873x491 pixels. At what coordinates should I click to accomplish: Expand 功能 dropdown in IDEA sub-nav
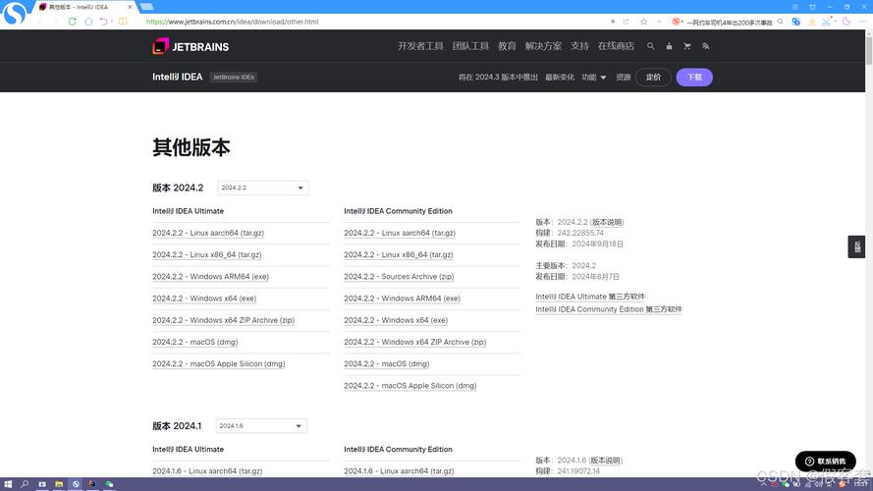click(x=593, y=78)
